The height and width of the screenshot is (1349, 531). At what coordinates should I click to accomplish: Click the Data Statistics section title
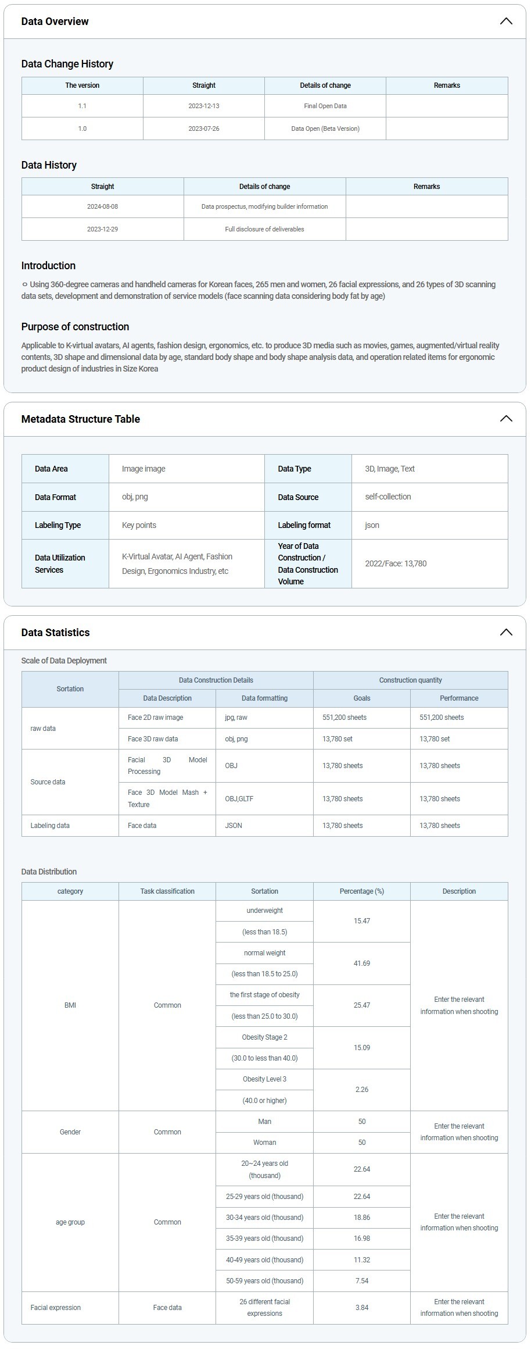56,632
